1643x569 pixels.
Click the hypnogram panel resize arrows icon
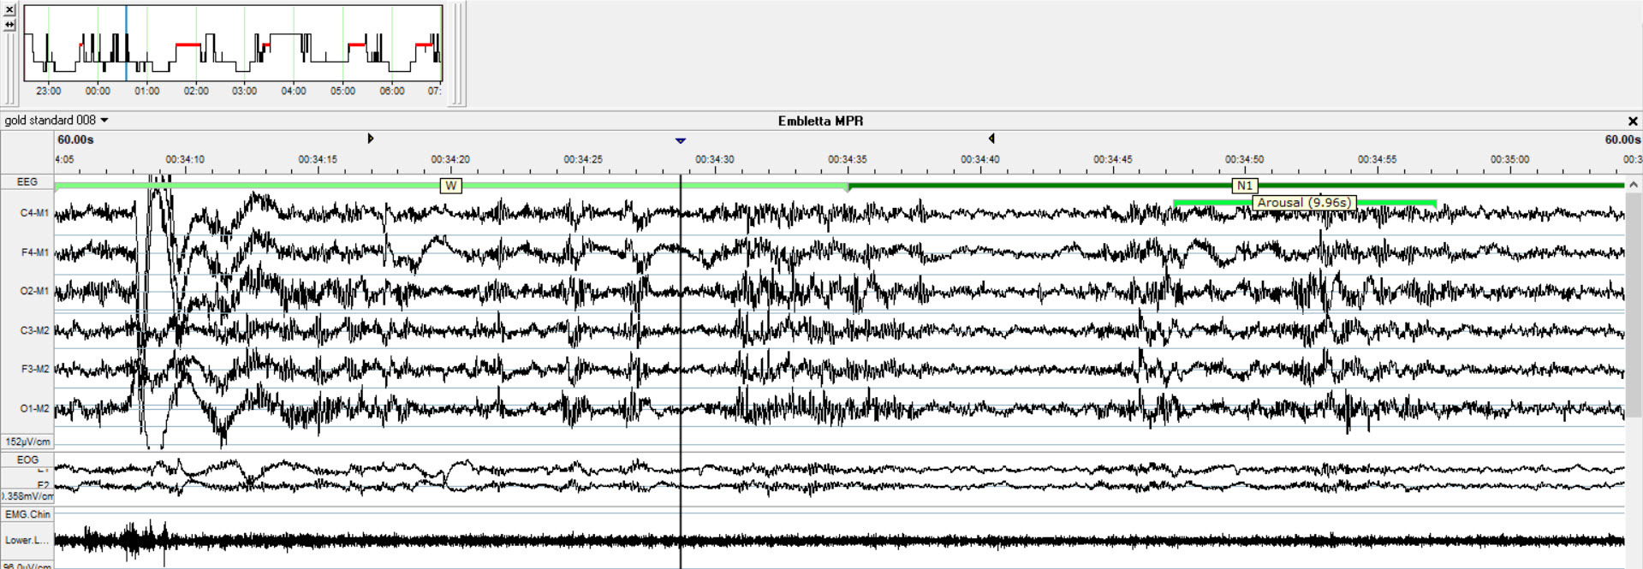pyautogui.click(x=9, y=25)
